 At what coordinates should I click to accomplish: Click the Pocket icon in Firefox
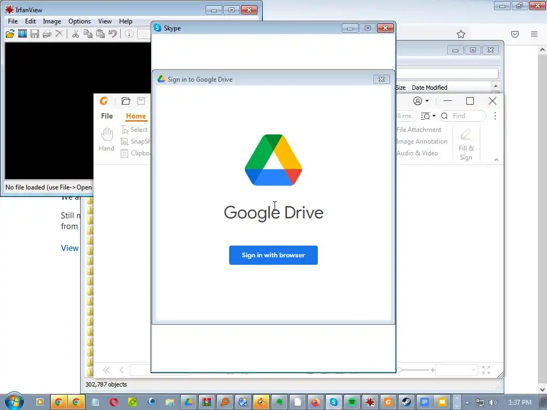coord(515,34)
